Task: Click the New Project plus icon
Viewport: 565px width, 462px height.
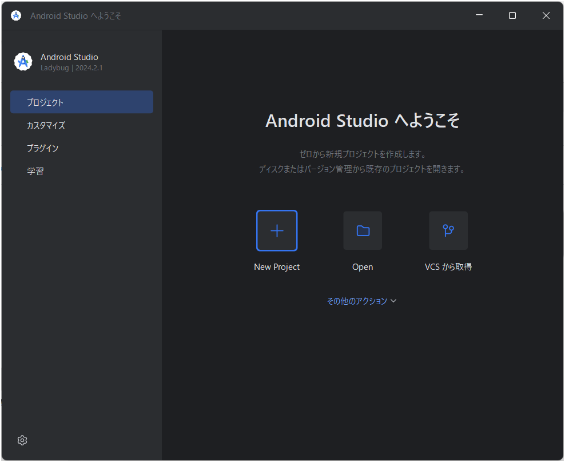Action: (x=277, y=230)
